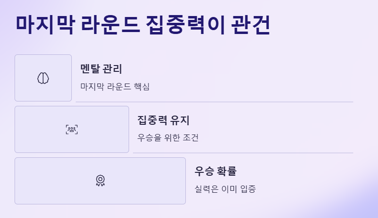Click the word 라운드 in the title
The width and height of the screenshot is (378, 218).
tap(111, 25)
